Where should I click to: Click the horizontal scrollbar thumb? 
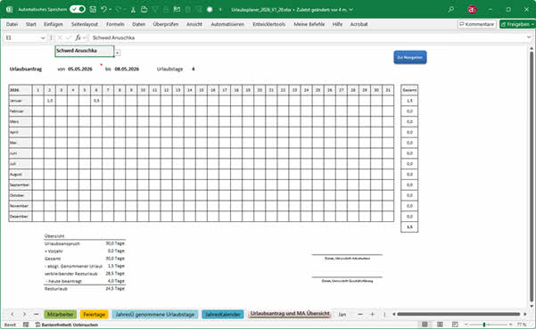[458, 314]
